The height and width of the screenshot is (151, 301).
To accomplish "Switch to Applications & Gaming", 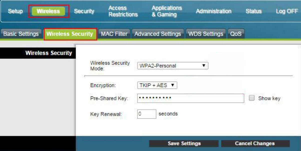I will click(x=166, y=11).
